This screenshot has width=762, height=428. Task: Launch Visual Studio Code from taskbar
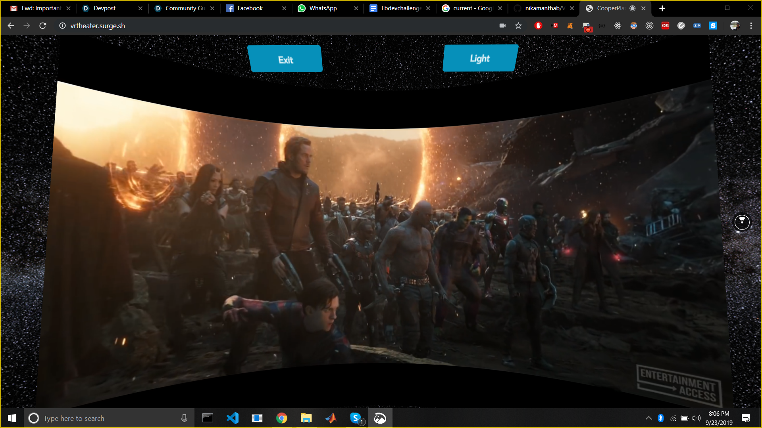pos(233,418)
